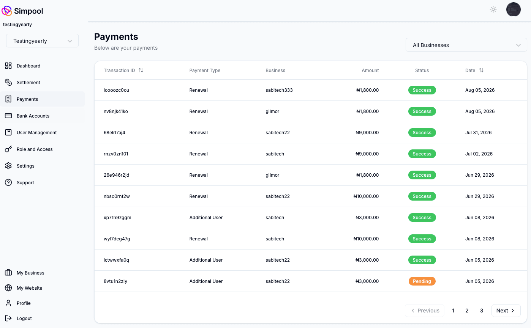
Task: Click the My Business briefcase icon
Action: point(8,273)
